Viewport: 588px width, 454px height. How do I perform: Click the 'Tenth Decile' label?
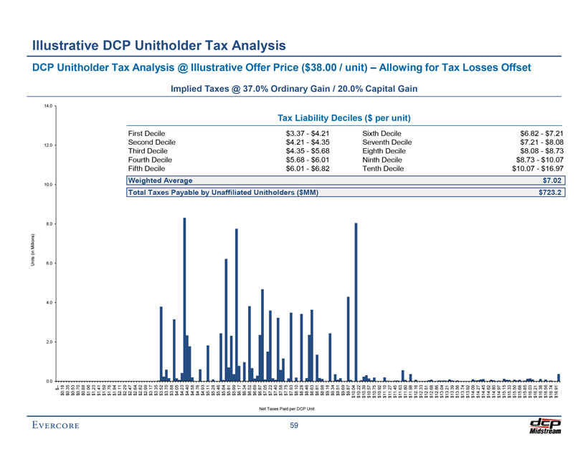(384, 168)
